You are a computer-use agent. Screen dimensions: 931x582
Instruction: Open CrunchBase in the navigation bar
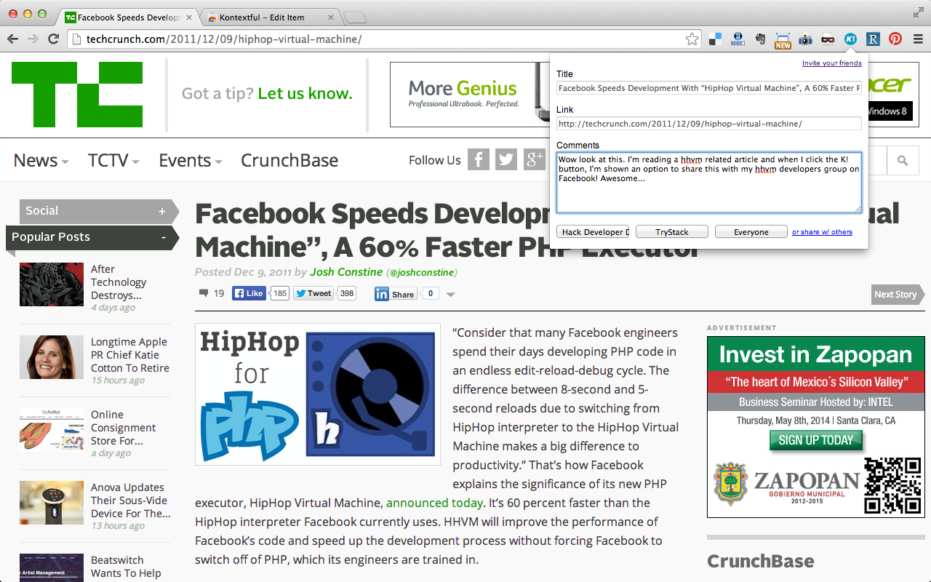pos(289,161)
